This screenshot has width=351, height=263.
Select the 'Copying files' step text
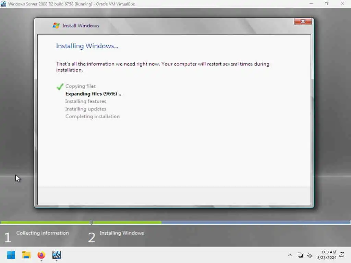(81, 86)
